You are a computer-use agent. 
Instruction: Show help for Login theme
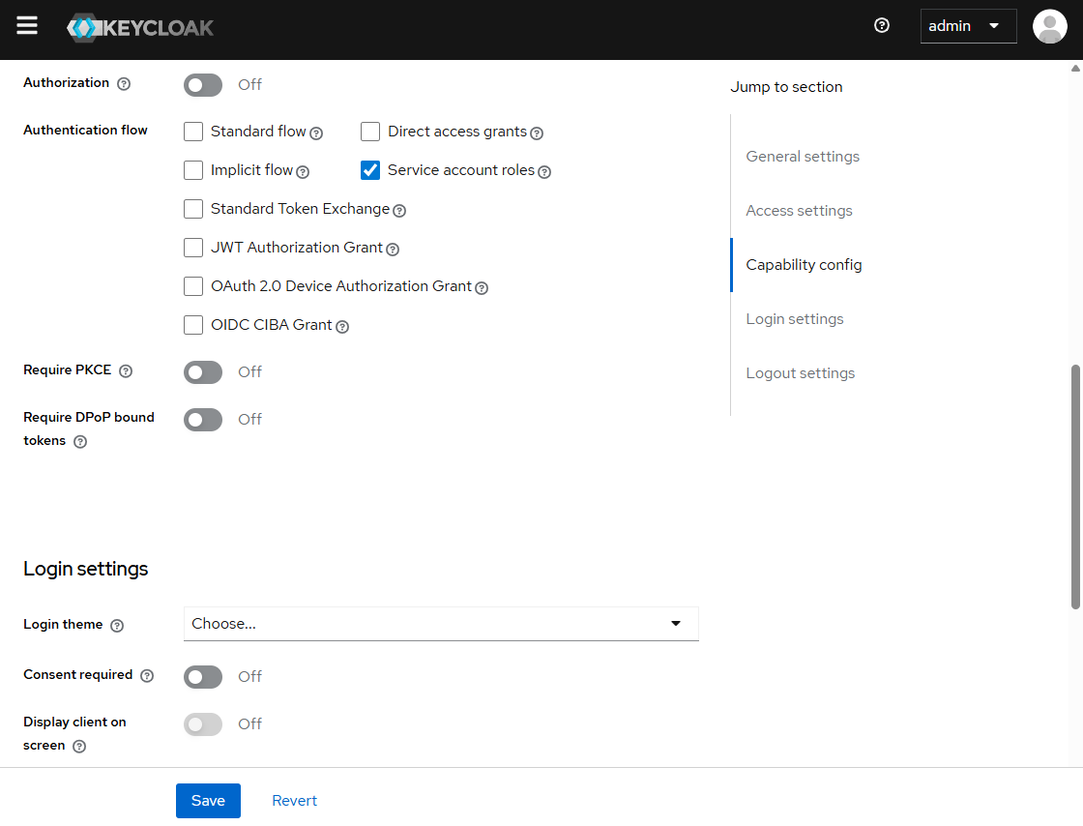click(117, 626)
